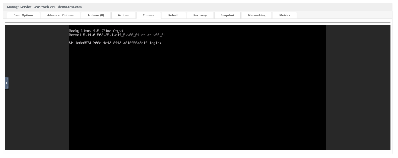Viewport: 398px width, 158px height.
Task: View the Metrics tab
Action: click(x=285, y=15)
